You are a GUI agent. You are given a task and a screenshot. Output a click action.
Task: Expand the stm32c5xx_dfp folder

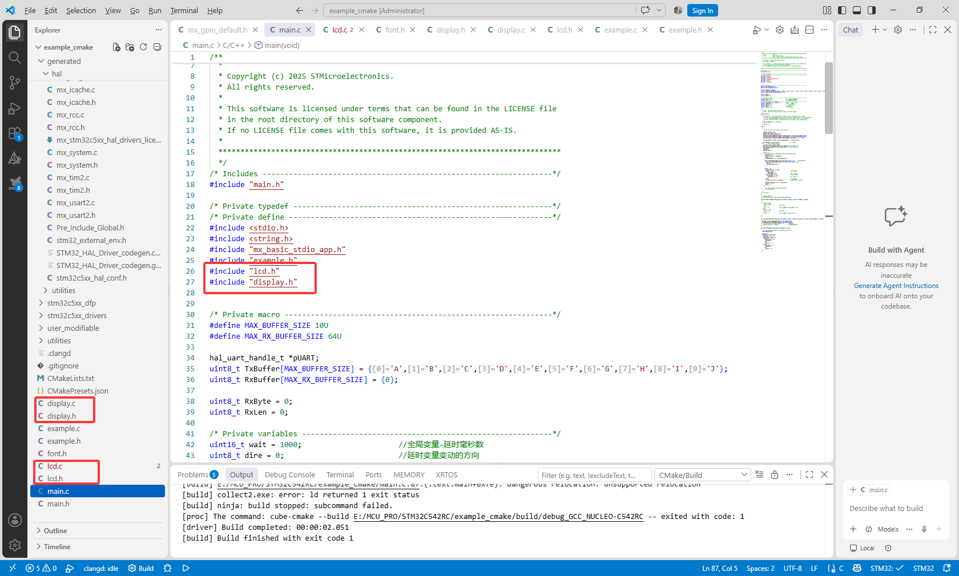[71, 303]
